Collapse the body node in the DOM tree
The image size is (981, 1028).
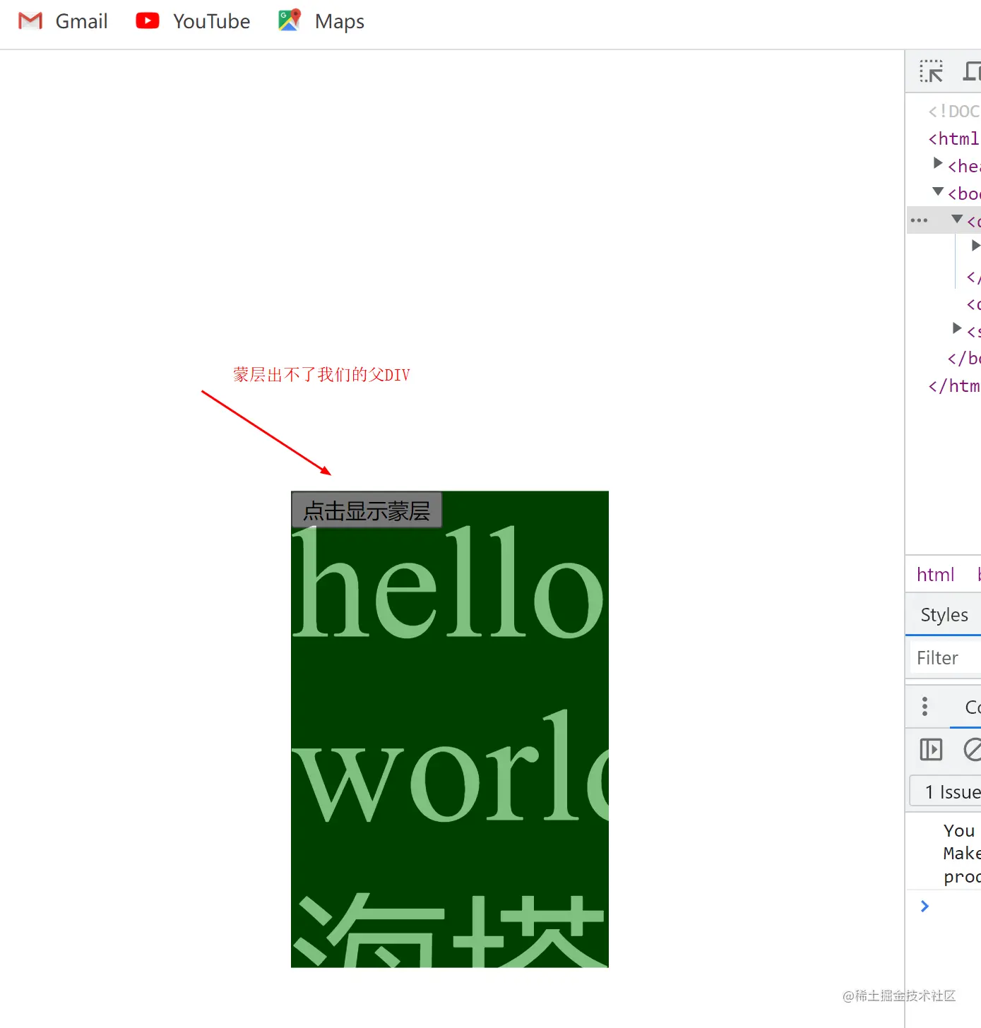938,191
